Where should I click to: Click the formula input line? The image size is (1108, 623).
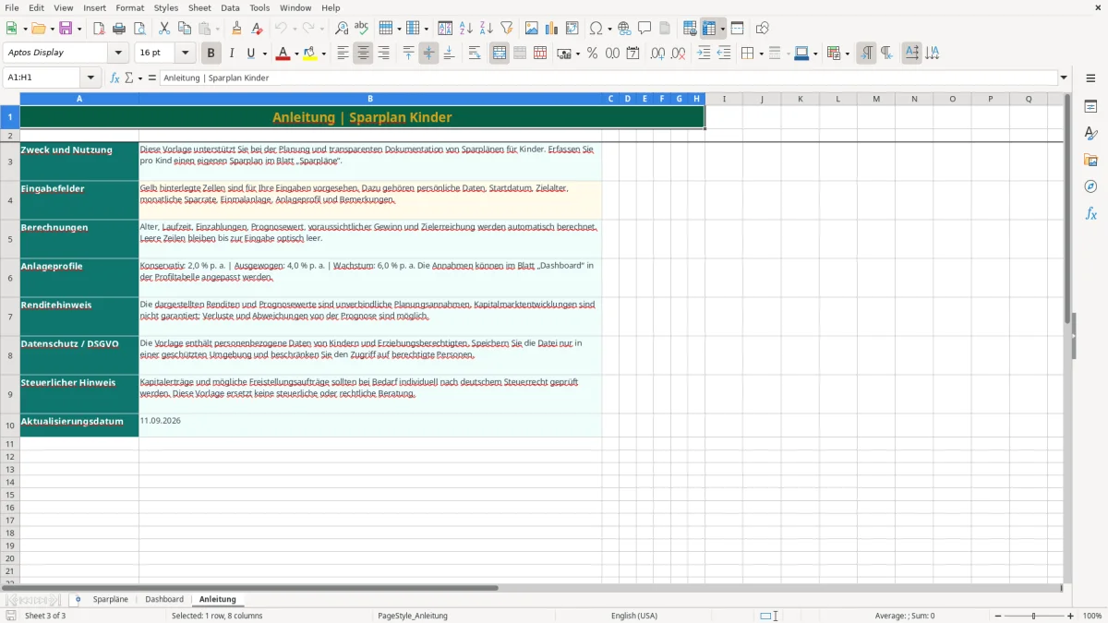coord(608,78)
